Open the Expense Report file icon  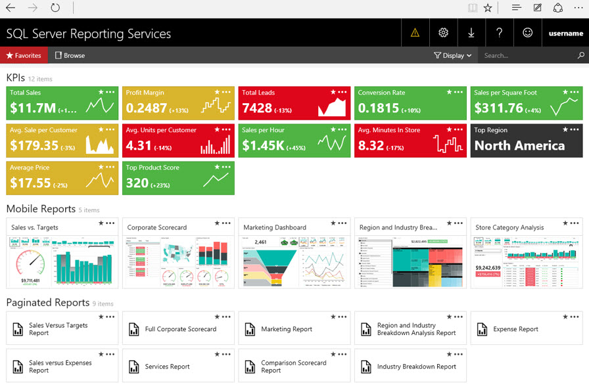(482, 329)
